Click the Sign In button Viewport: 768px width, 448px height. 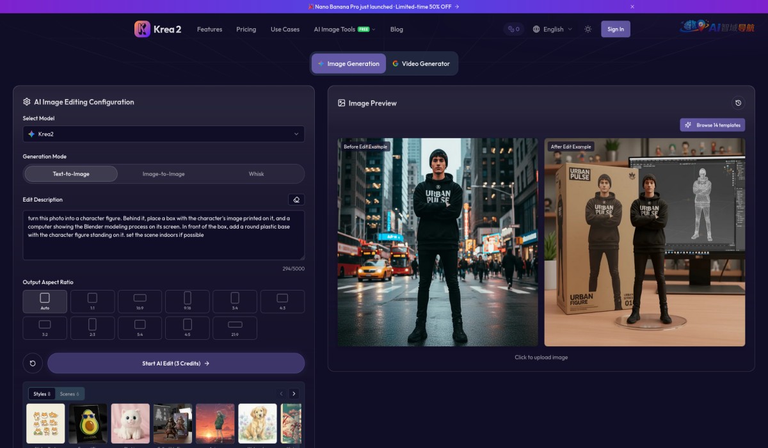pyautogui.click(x=616, y=29)
